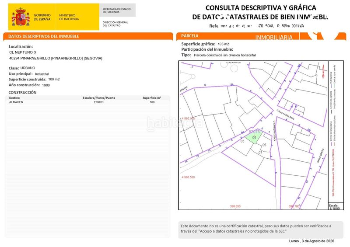Select 'Participación del inmueble:' label
350x247 pixels.
click(x=207, y=49)
